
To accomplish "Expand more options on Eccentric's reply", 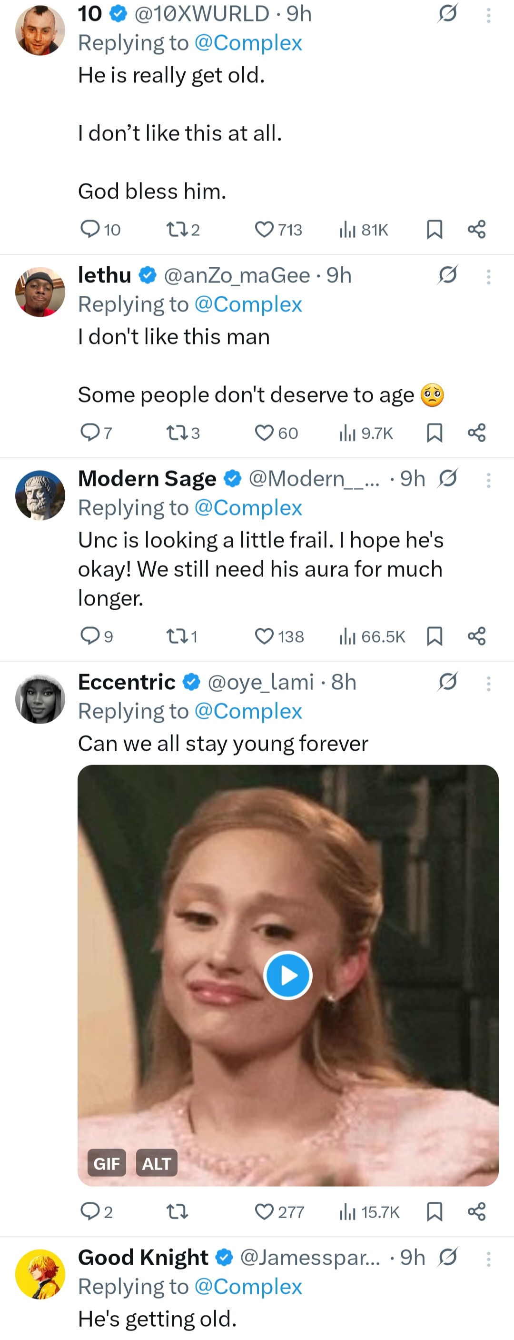I will coord(488,684).
